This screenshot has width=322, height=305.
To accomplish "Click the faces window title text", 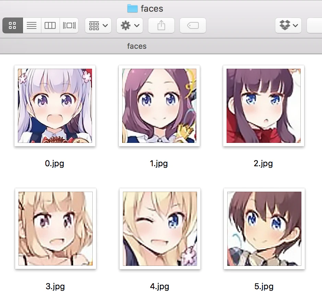I will (152, 9).
